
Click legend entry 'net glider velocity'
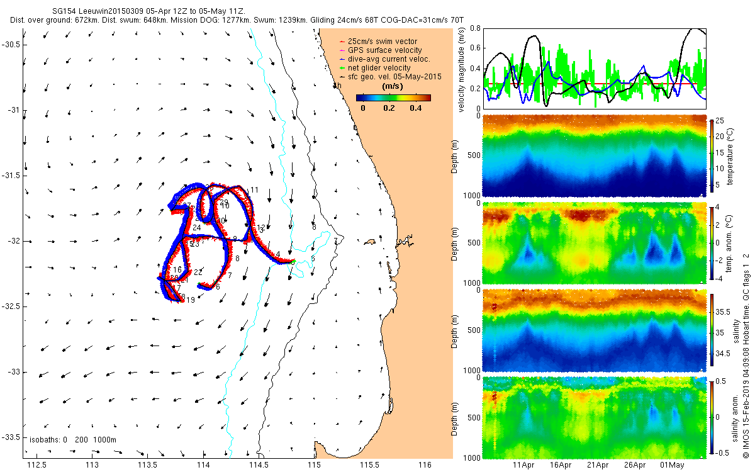[378, 67]
